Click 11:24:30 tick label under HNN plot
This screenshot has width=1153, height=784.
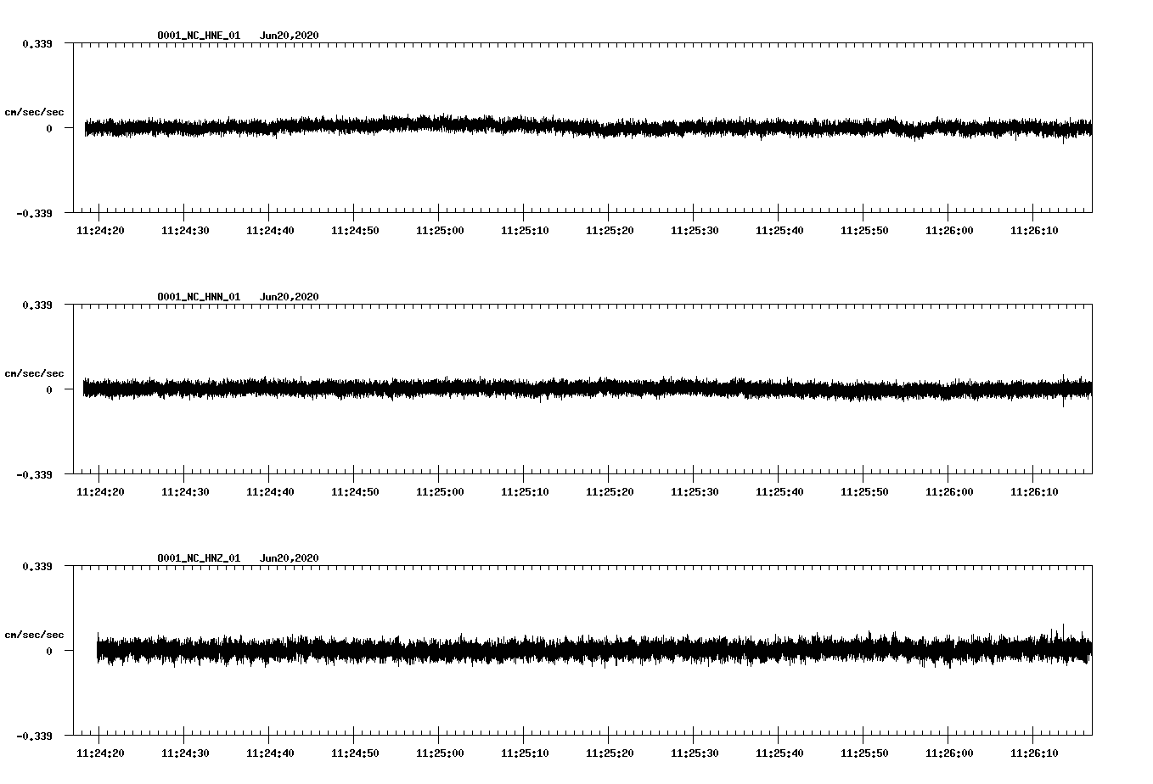[185, 492]
